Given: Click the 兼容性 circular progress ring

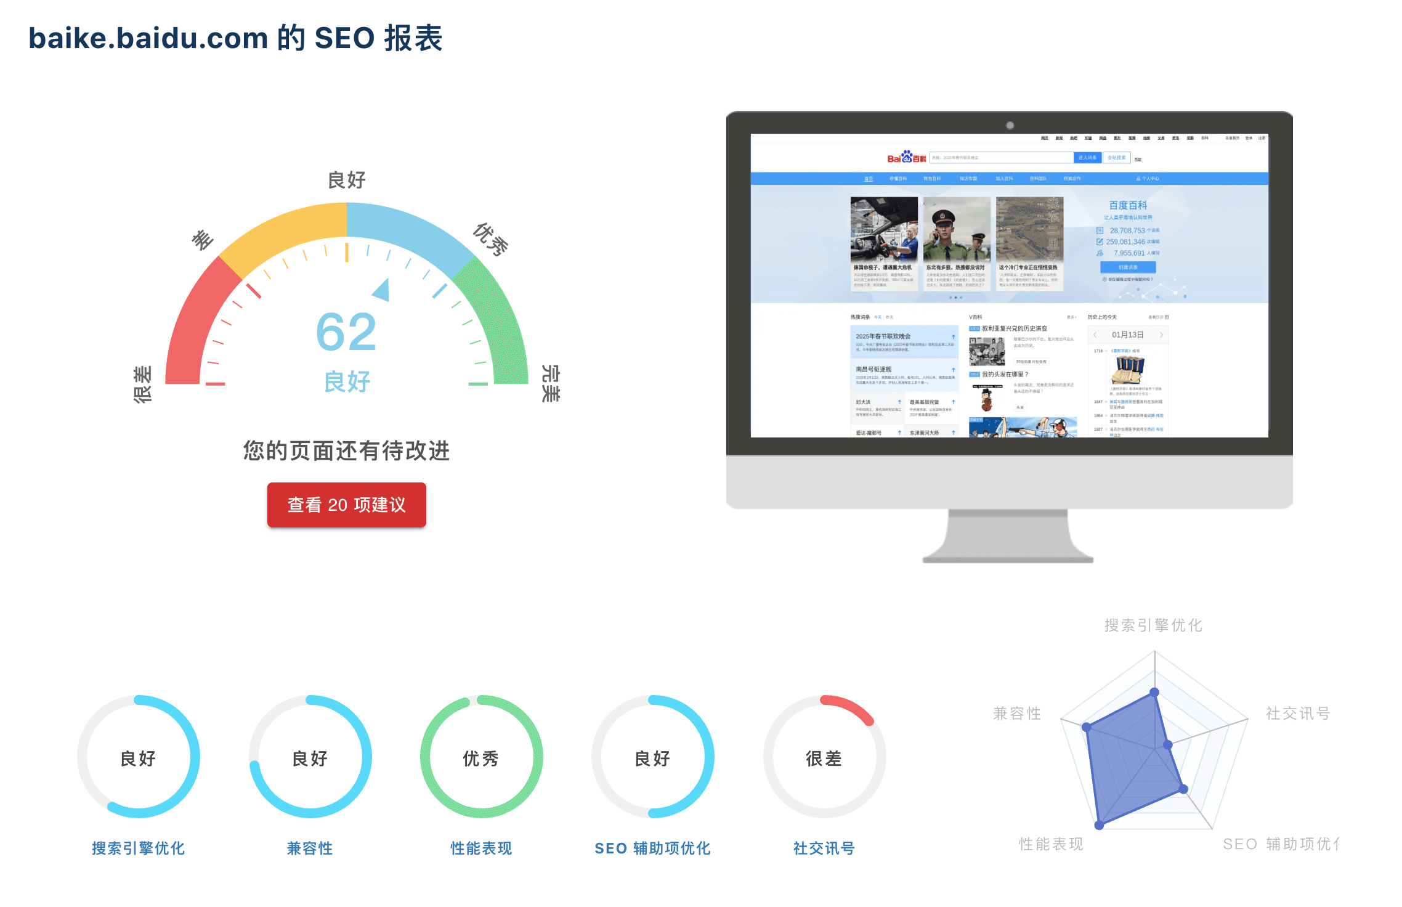Looking at the screenshot, I should [x=310, y=757].
